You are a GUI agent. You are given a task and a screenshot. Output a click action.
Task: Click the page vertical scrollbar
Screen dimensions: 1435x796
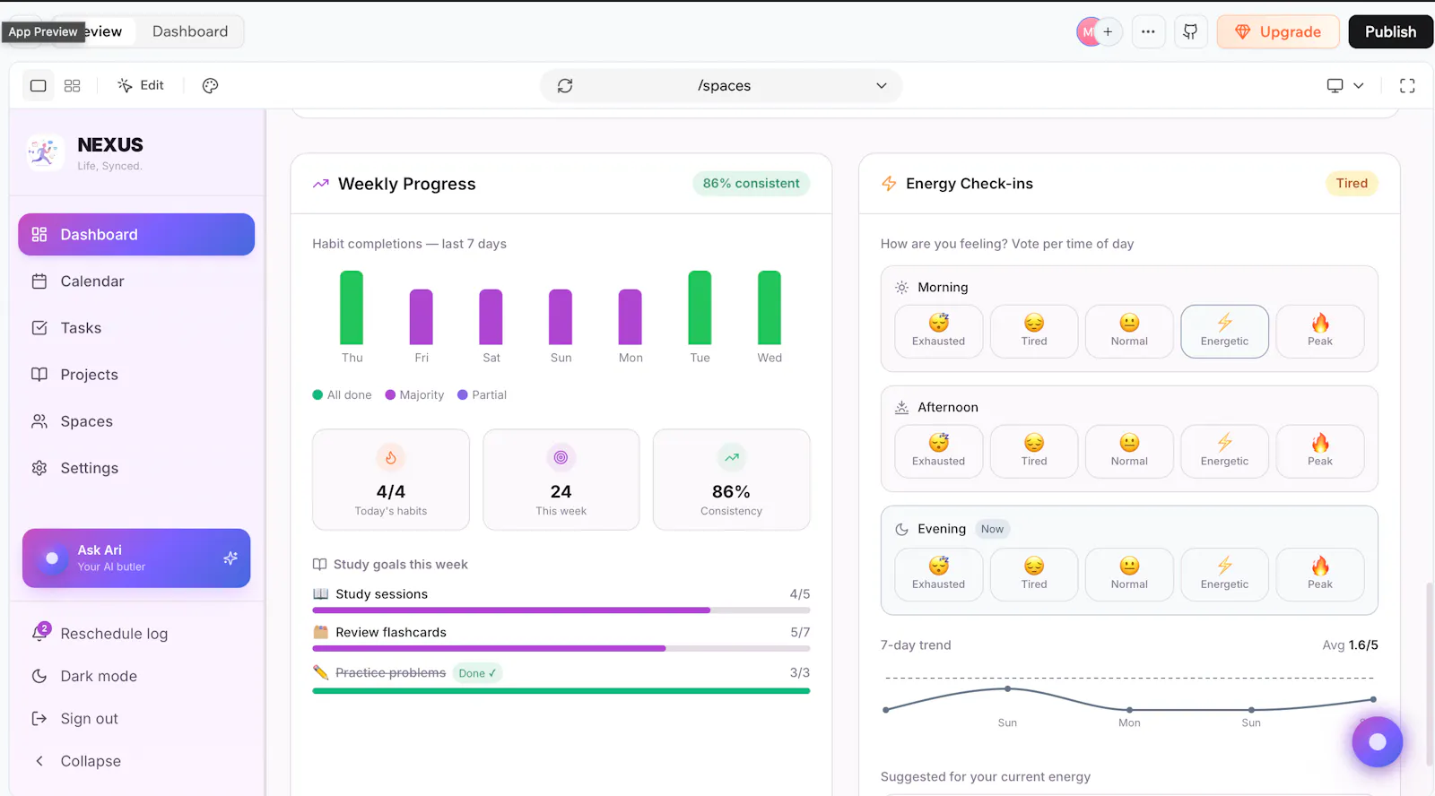pos(1430,672)
